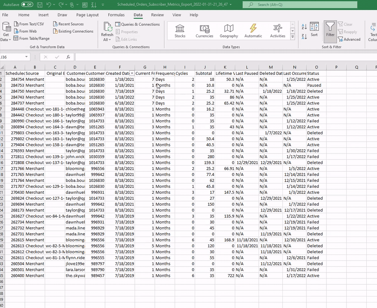Click the J36 name box field
The width and height of the screenshot is (377, 308).
(x=12, y=57)
